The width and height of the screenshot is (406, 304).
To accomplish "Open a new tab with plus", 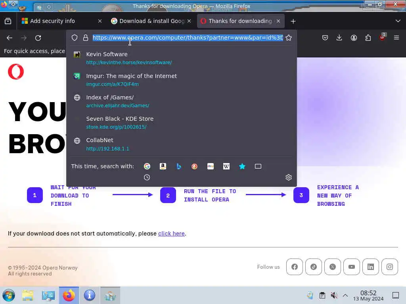I will 293,21.
